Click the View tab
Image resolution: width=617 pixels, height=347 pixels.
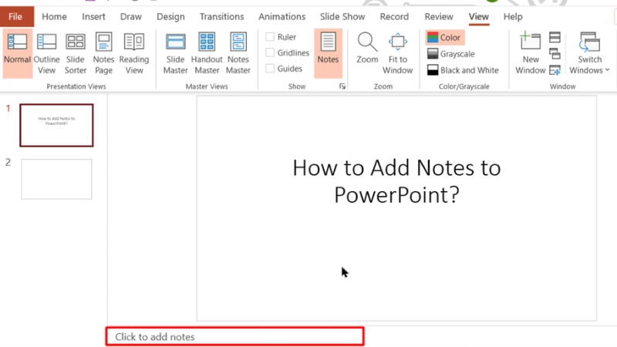point(478,17)
